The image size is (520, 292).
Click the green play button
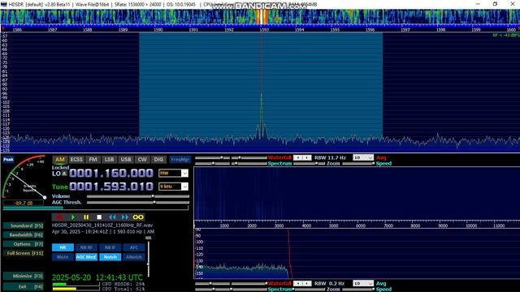point(72,217)
